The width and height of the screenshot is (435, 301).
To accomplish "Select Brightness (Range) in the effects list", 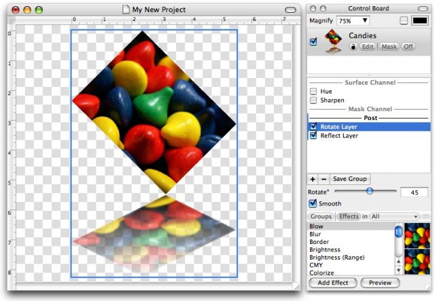I will (351, 258).
